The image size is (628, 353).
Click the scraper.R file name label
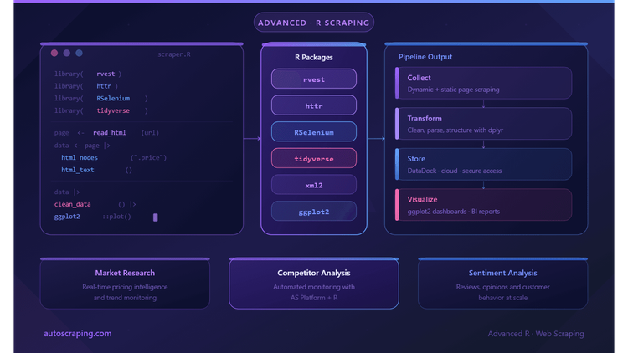click(x=174, y=54)
